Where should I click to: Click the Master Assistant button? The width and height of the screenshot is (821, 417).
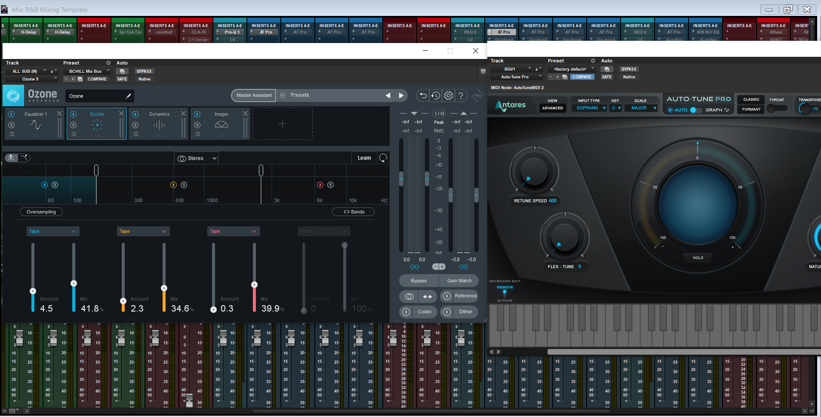click(x=254, y=95)
